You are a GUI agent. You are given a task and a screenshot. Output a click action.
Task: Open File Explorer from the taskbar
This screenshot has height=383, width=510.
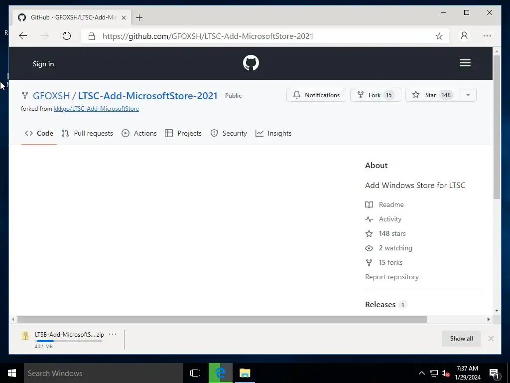click(x=245, y=373)
